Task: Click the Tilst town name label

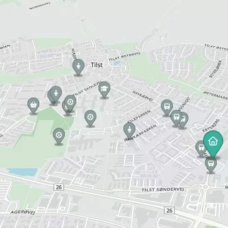Action: pos(97,65)
